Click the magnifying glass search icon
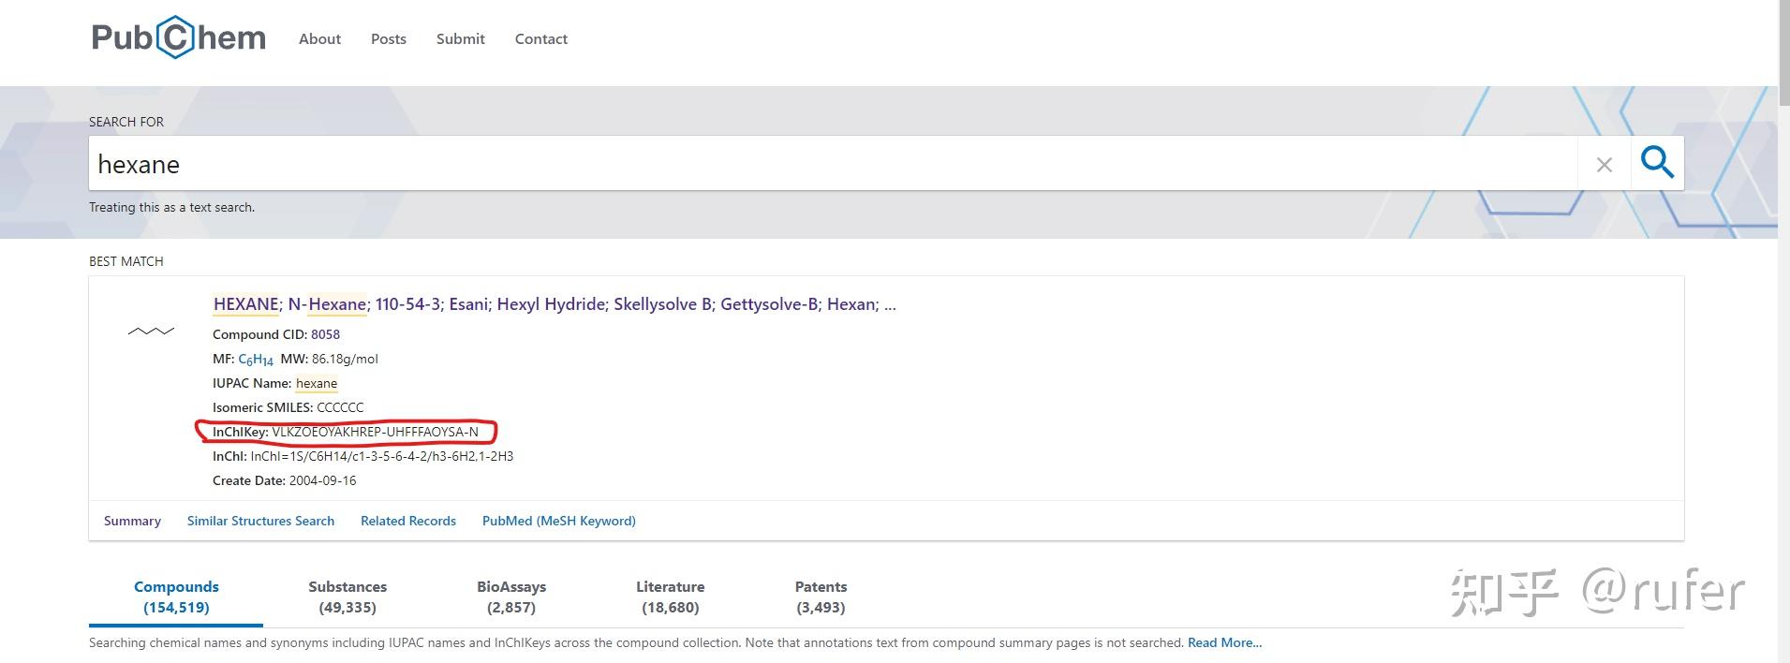This screenshot has width=1790, height=663. [x=1656, y=163]
